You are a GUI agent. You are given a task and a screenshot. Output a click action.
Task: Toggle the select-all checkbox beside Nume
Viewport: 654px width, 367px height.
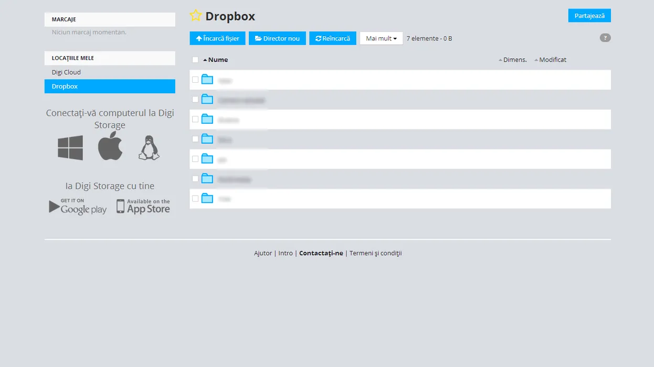[x=195, y=60]
